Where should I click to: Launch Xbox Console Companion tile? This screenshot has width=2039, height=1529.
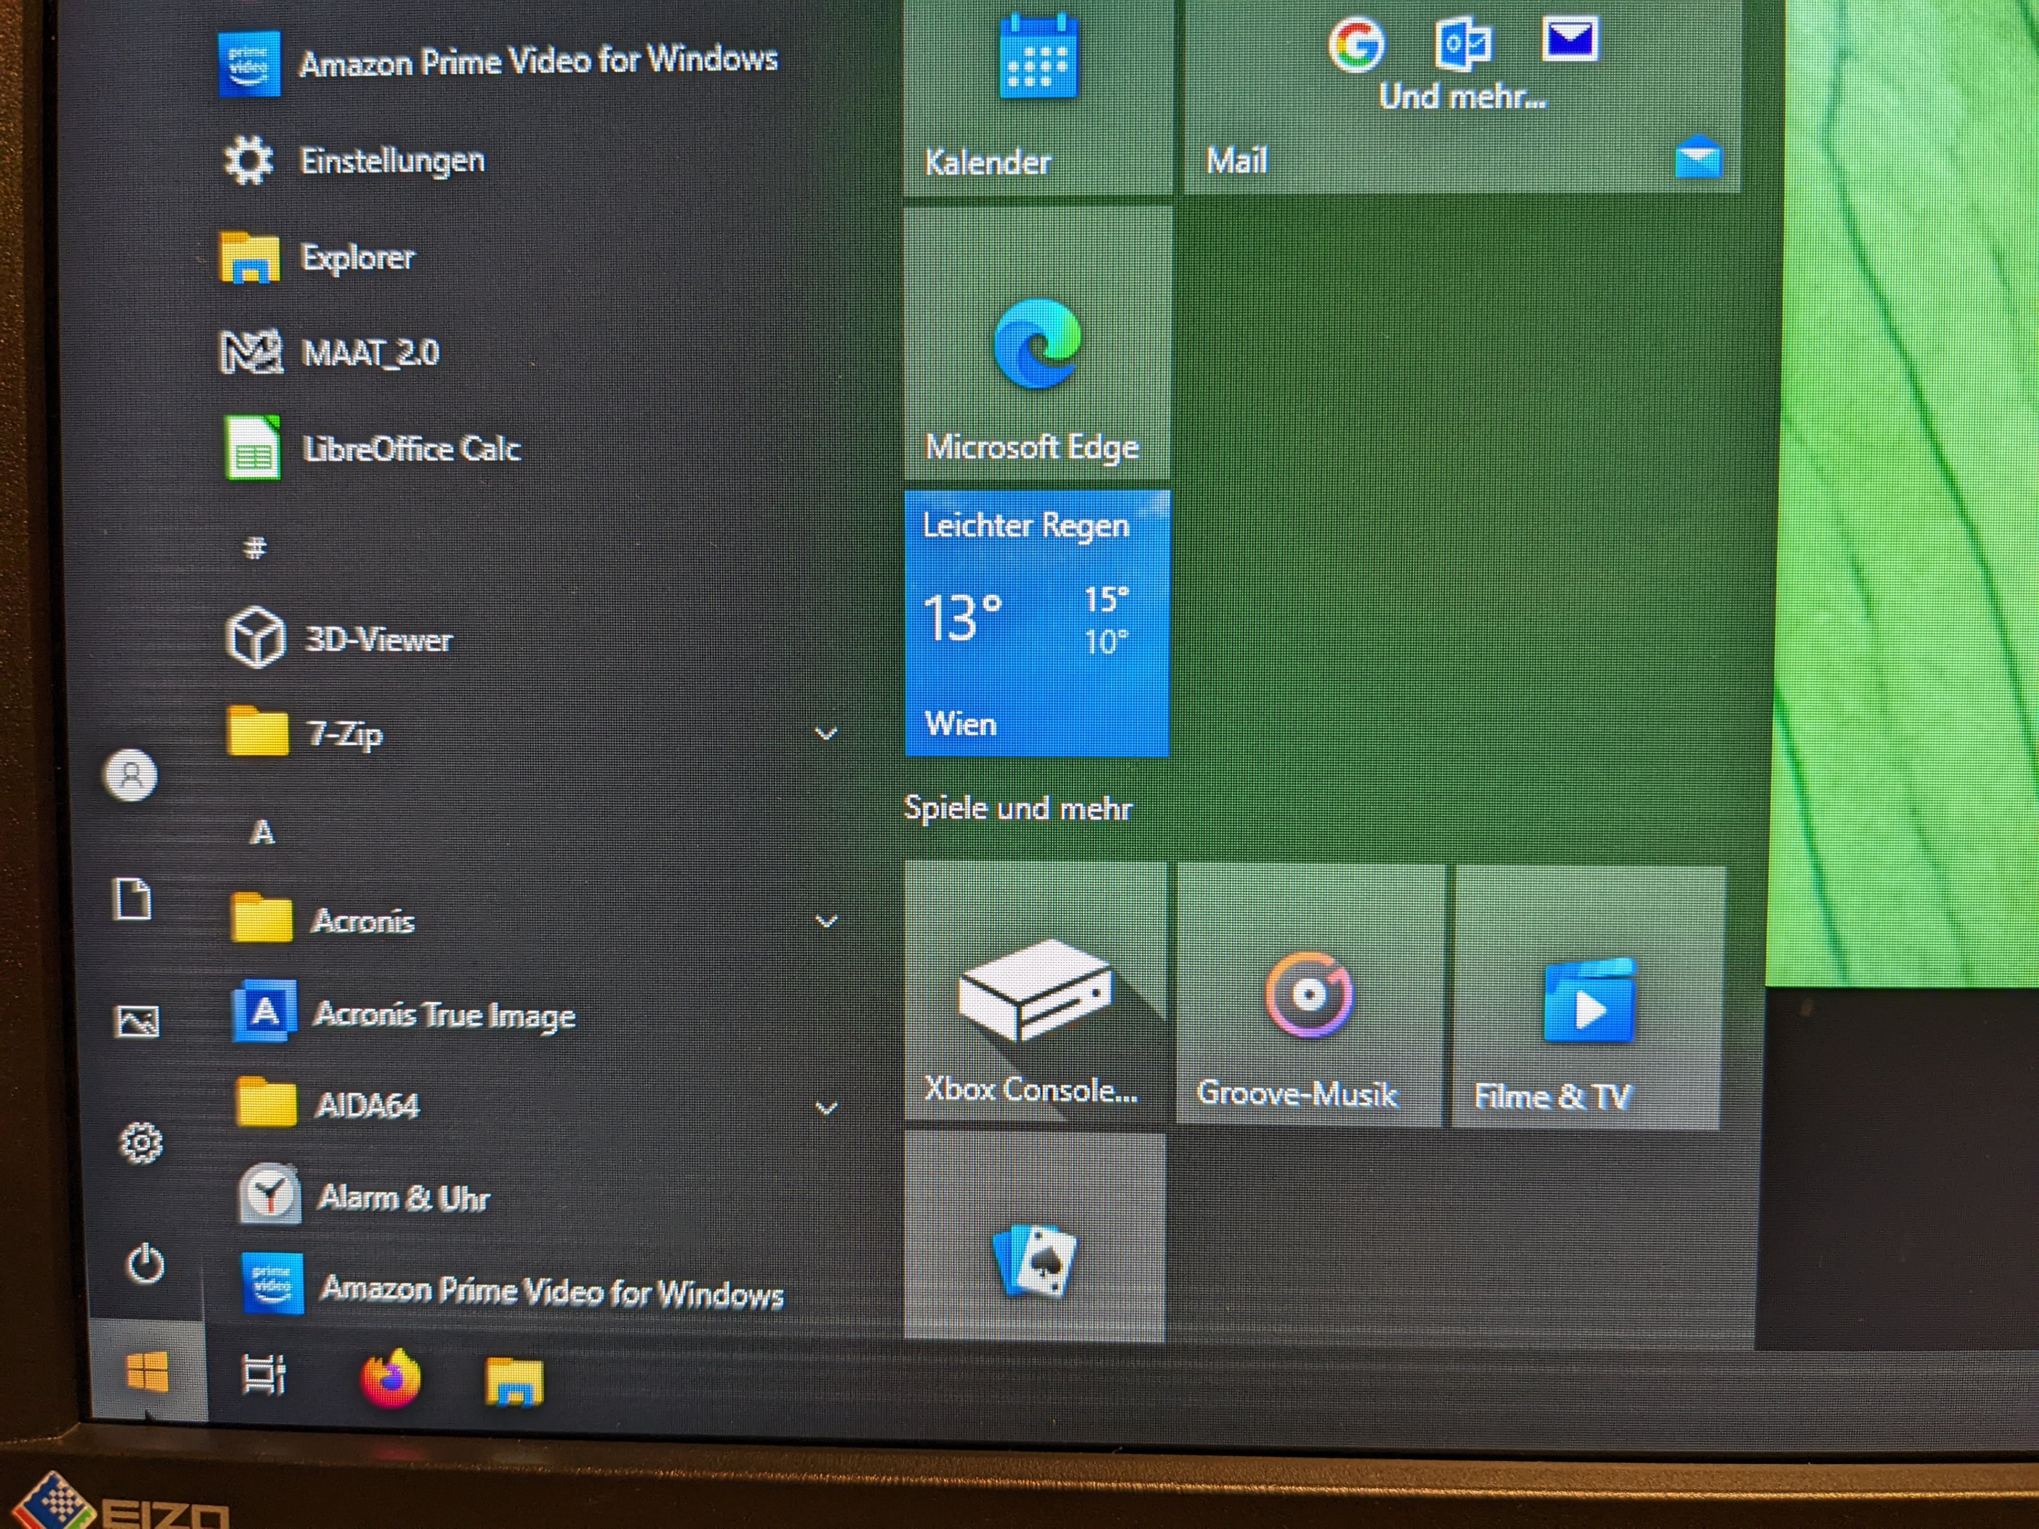pyautogui.click(x=1035, y=993)
